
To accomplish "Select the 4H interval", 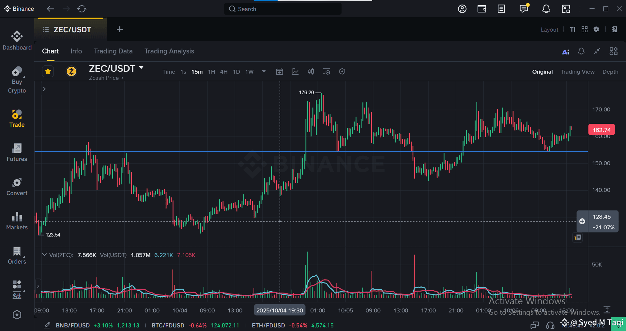I will click(224, 72).
